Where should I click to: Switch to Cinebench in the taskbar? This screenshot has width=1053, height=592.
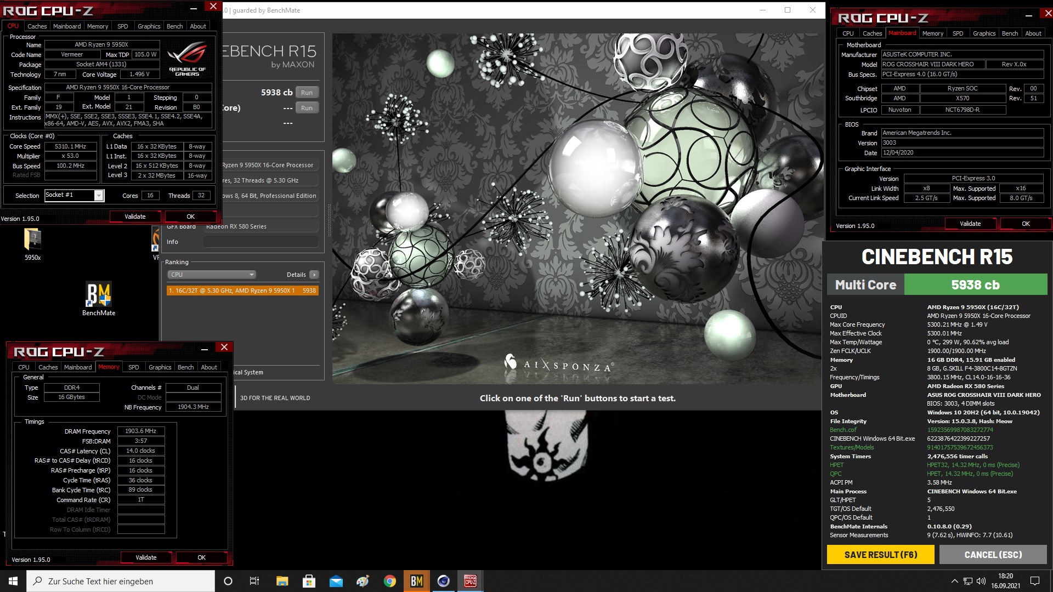(443, 581)
